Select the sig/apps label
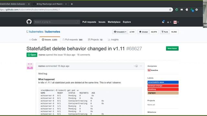Viewport: 207px width, 116px height. coord(163,93)
